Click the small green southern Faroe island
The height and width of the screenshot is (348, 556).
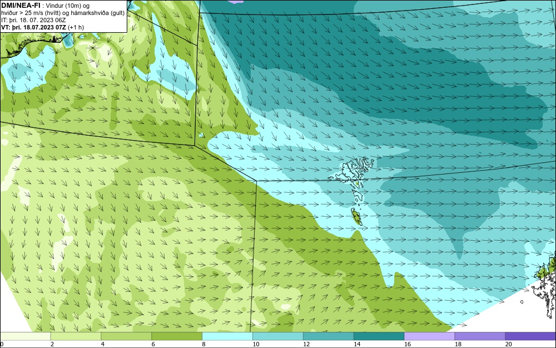tap(356, 216)
